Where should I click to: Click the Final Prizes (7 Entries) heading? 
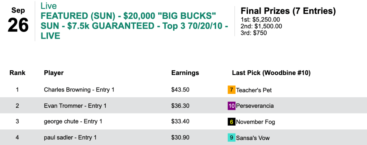point(288,11)
